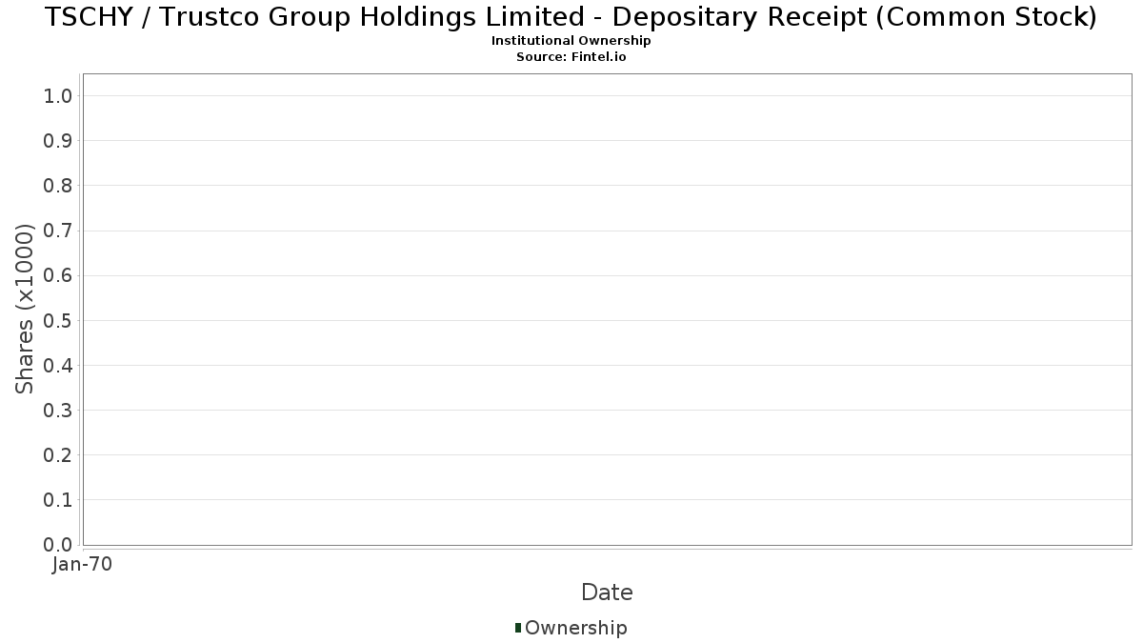
Task: Click the 0.2 y-axis tick label
Action: coord(58,455)
